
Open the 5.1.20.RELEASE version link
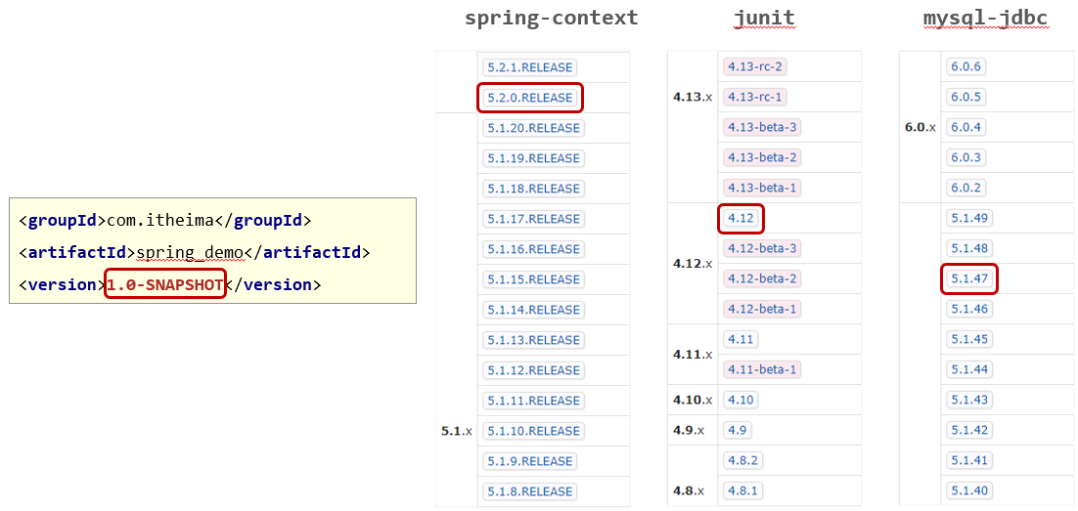tap(533, 128)
